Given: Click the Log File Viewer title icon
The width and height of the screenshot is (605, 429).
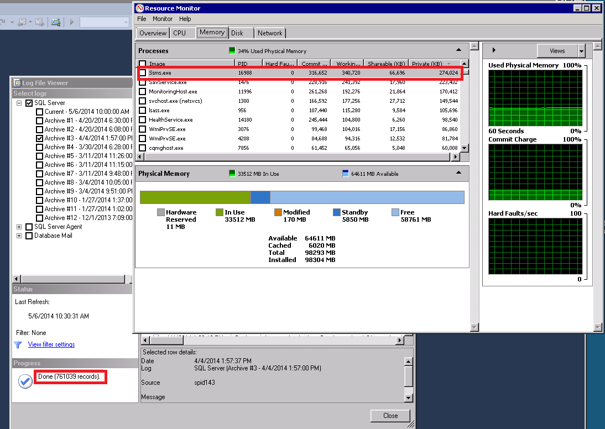Looking at the screenshot, I should coord(17,83).
